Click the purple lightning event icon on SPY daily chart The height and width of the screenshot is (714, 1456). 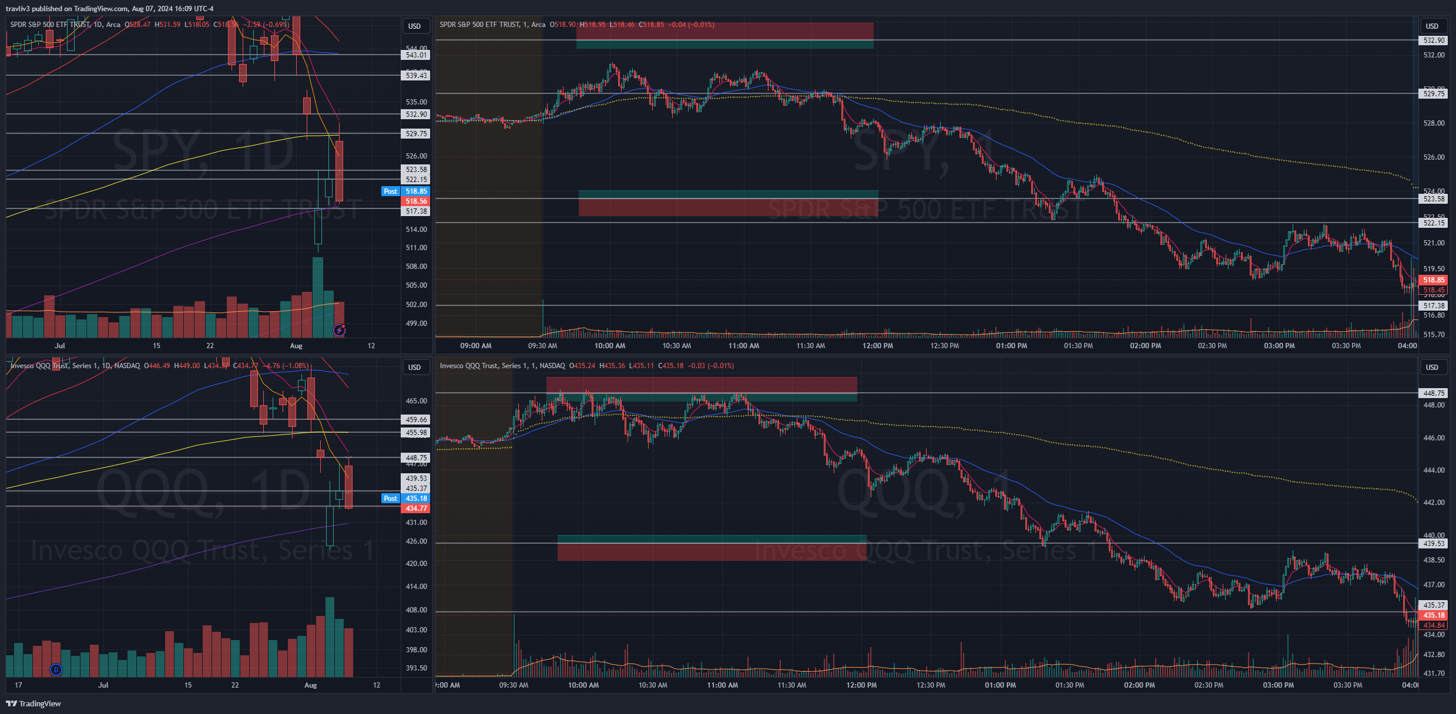click(339, 331)
